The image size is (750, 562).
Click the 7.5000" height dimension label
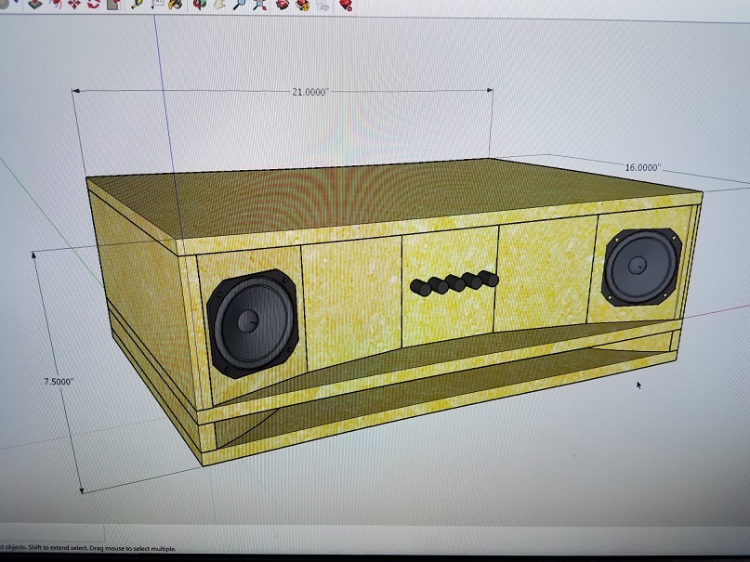[59, 382]
